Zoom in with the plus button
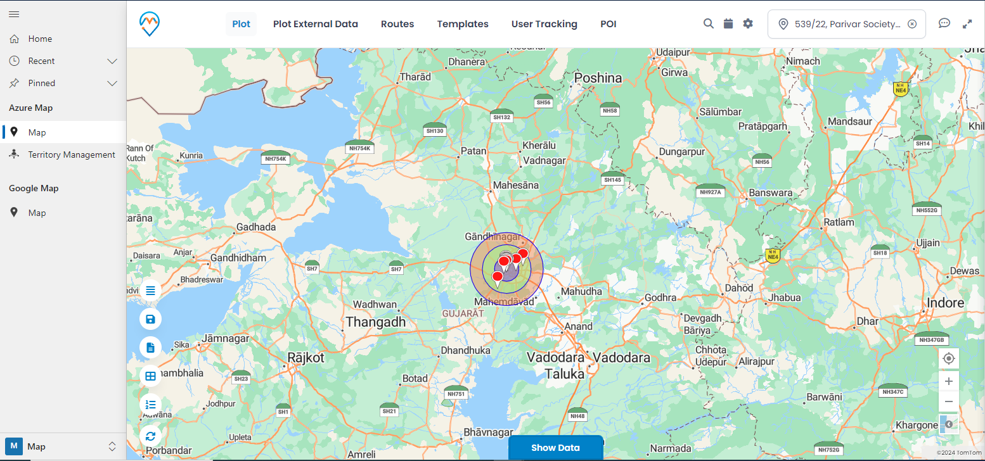Viewport: 985px width, 461px height. (949, 381)
